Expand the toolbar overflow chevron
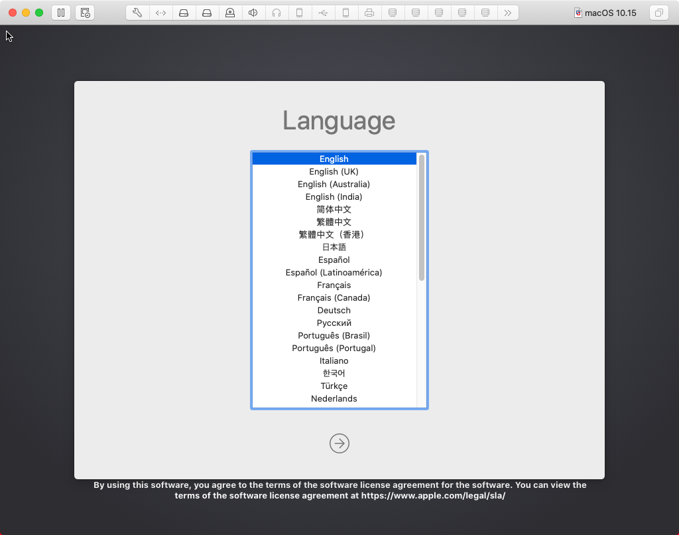The image size is (679, 535). coord(509,12)
